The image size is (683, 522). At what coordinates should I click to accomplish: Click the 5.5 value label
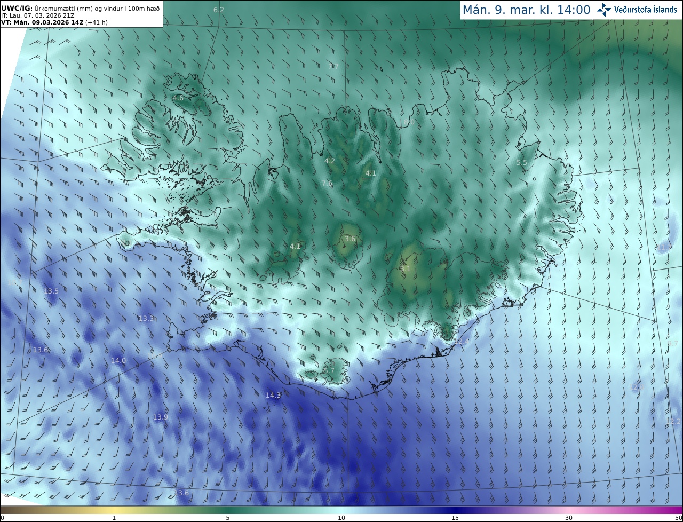522,163
